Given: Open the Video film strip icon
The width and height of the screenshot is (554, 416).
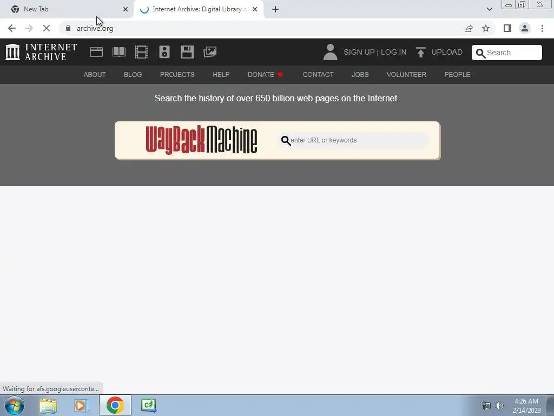Looking at the screenshot, I should (142, 52).
